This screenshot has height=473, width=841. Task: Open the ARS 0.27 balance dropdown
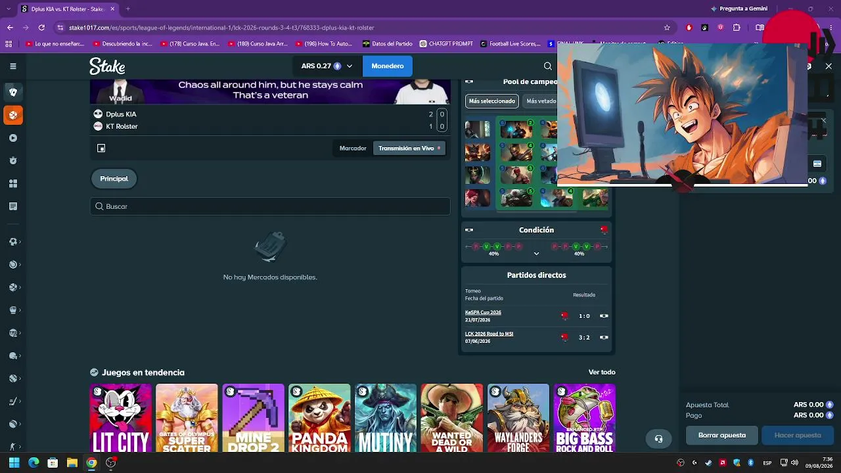pyautogui.click(x=327, y=66)
